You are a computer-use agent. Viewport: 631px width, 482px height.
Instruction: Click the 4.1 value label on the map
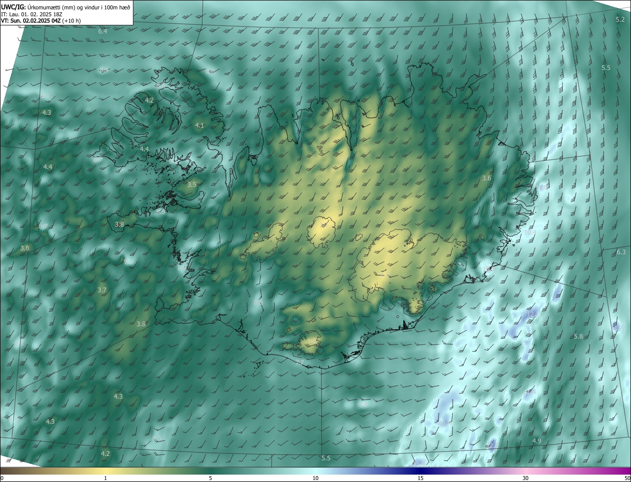(x=199, y=126)
